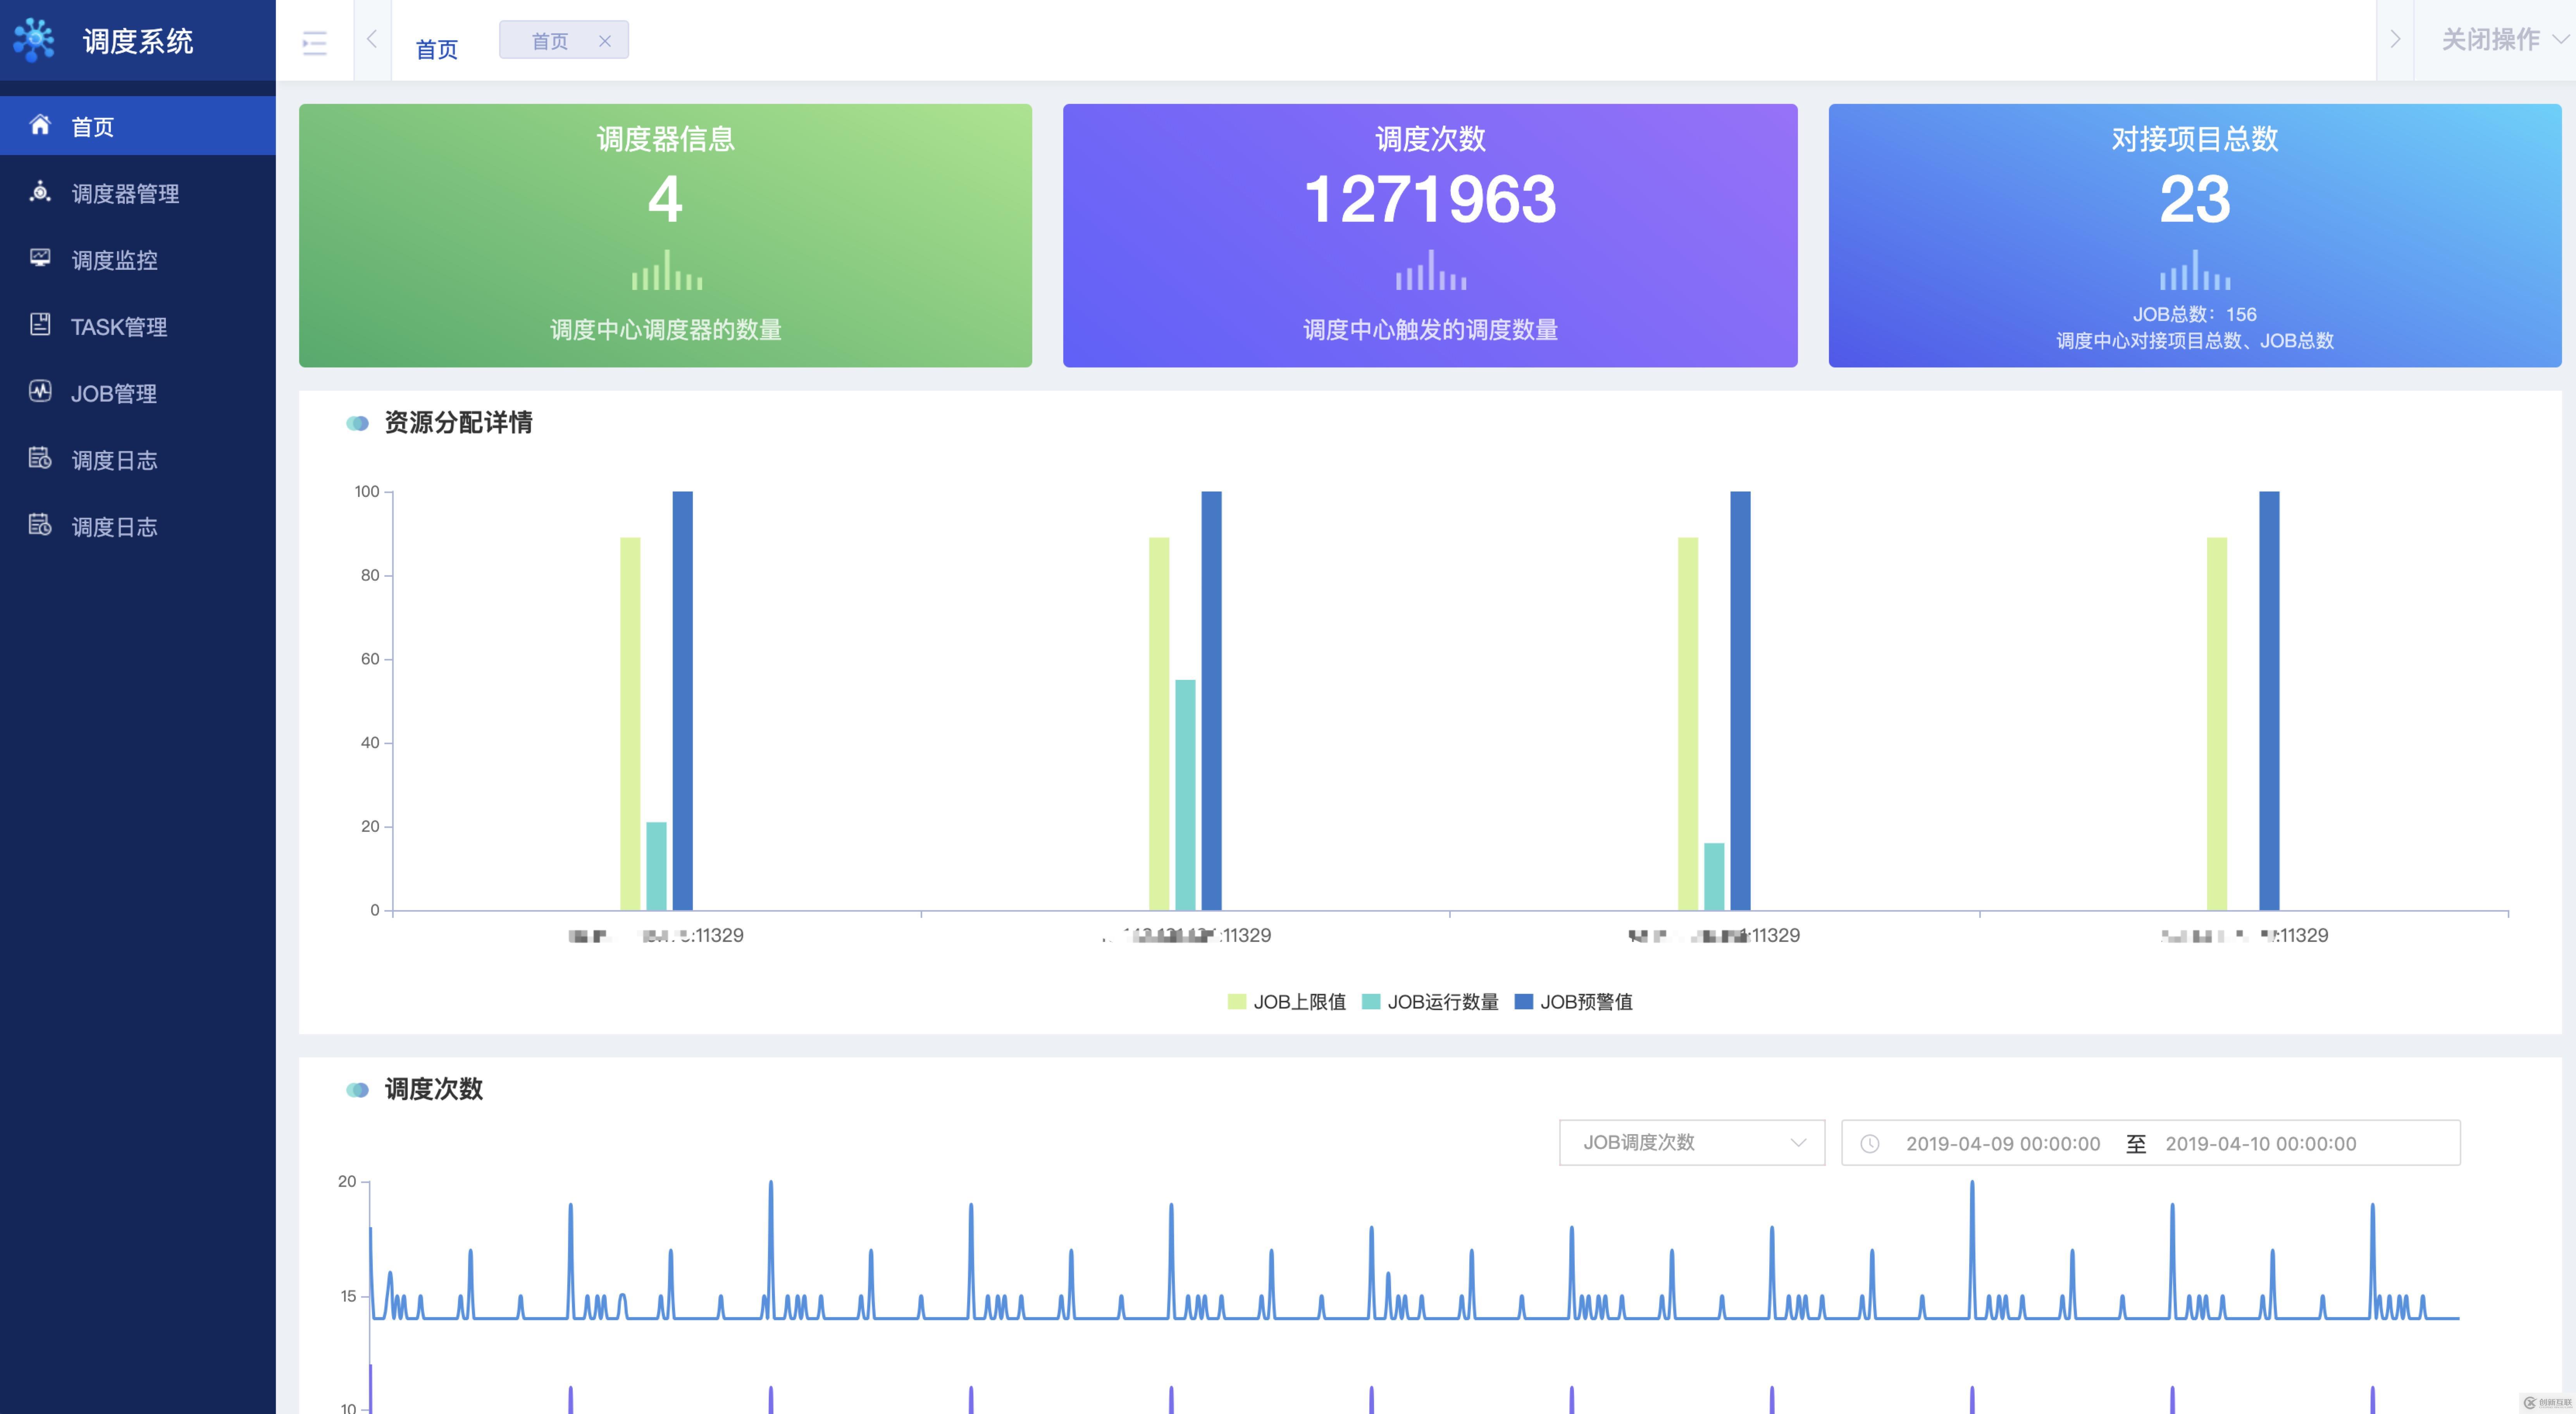Screen dimensions: 2576x1414
Task: Select the 首页 tab in tab bar
Action: coord(550,41)
